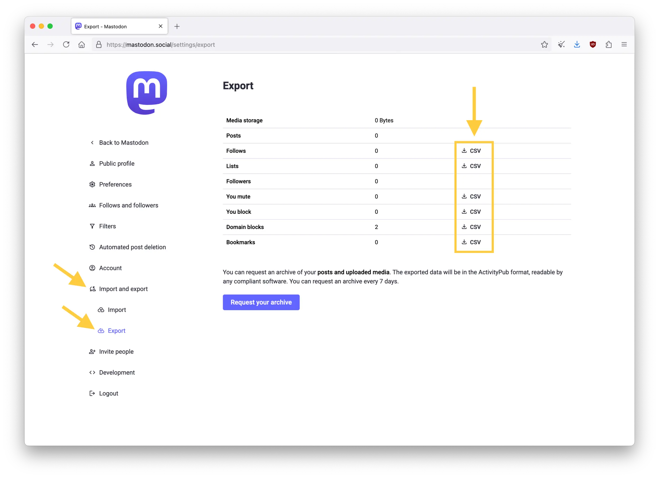The height and width of the screenshot is (478, 659).
Task: Bookmark the page with the star icon
Action: click(x=544, y=45)
